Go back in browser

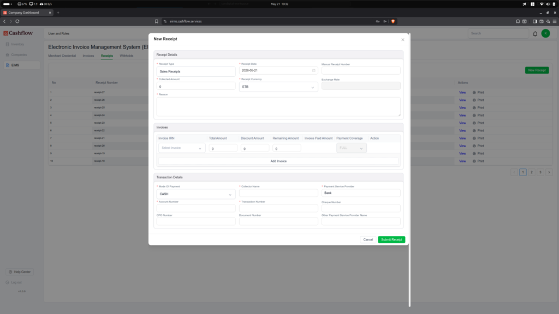(x=4, y=21)
